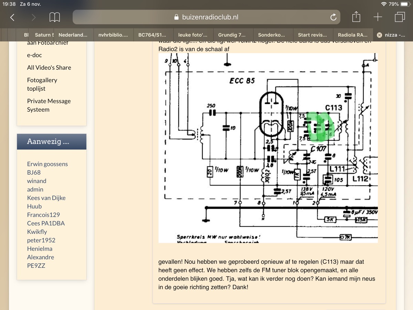The height and width of the screenshot is (310, 413).
Task: Tap the text 'Radio2 is van de schaal af'
Action: tap(194, 49)
